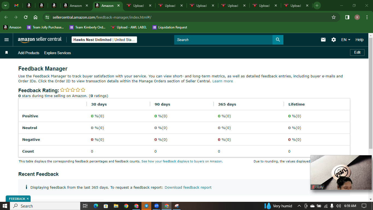Screen dimensions: 373x210
Task: Open the EN language dropdown
Action: click(x=346, y=40)
